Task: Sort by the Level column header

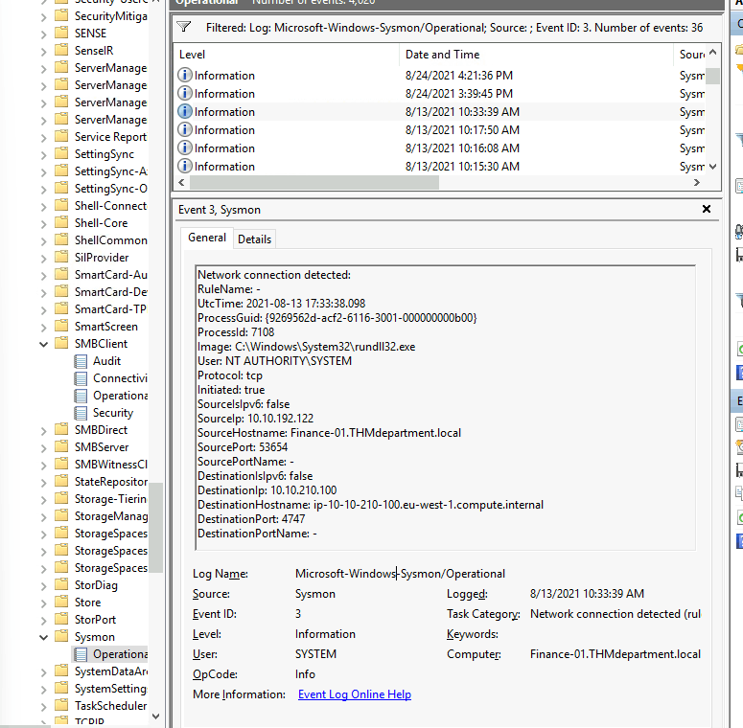Action: [x=287, y=55]
